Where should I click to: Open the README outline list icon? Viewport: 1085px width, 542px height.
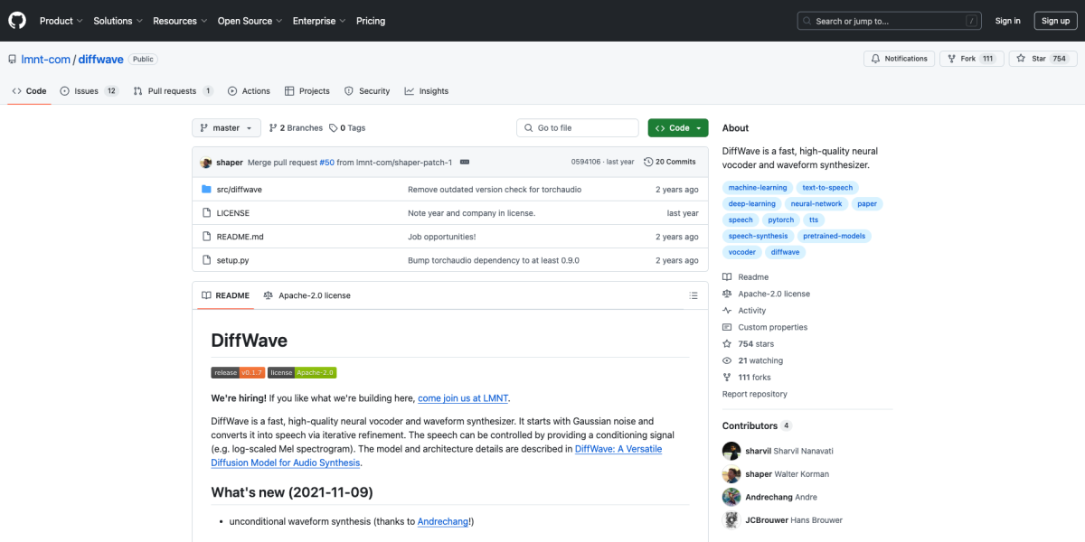[693, 295]
